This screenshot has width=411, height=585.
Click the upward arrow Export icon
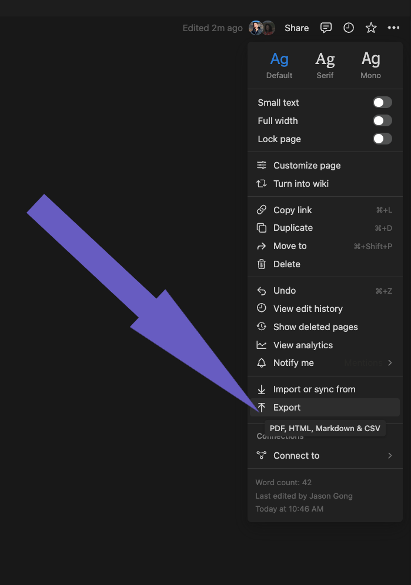[262, 408]
